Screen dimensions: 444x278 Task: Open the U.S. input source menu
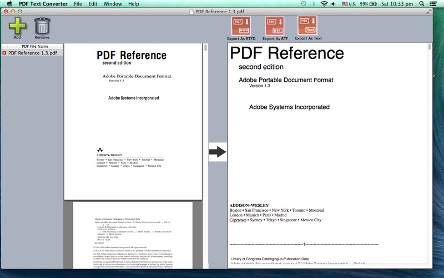349,4
